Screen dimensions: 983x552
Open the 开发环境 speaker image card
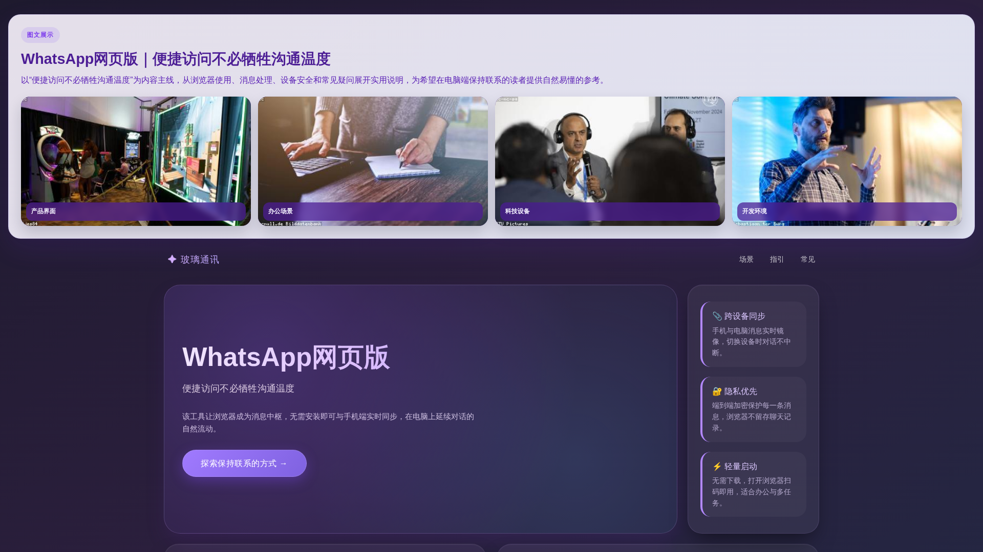[x=847, y=161]
